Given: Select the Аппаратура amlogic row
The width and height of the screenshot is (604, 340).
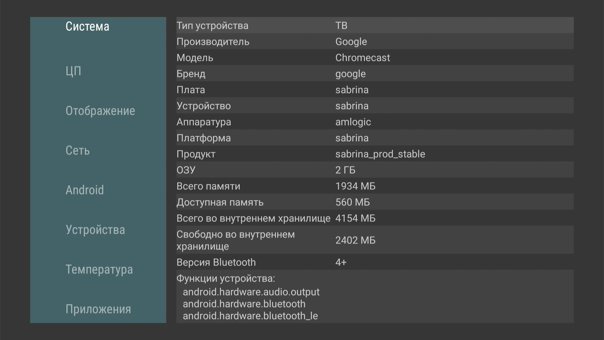Looking at the screenshot, I should click(x=374, y=122).
